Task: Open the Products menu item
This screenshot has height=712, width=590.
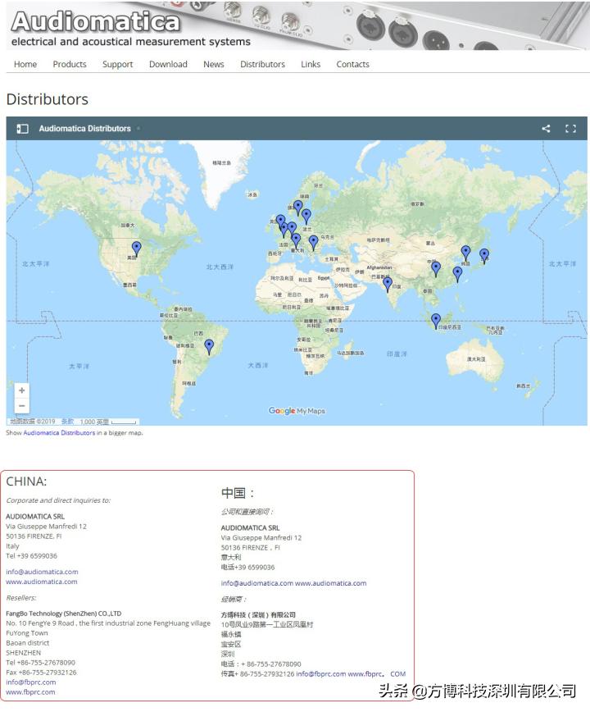Action: [70, 64]
